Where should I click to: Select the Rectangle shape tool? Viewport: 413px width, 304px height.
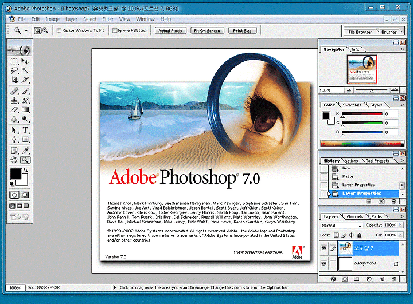25,139
